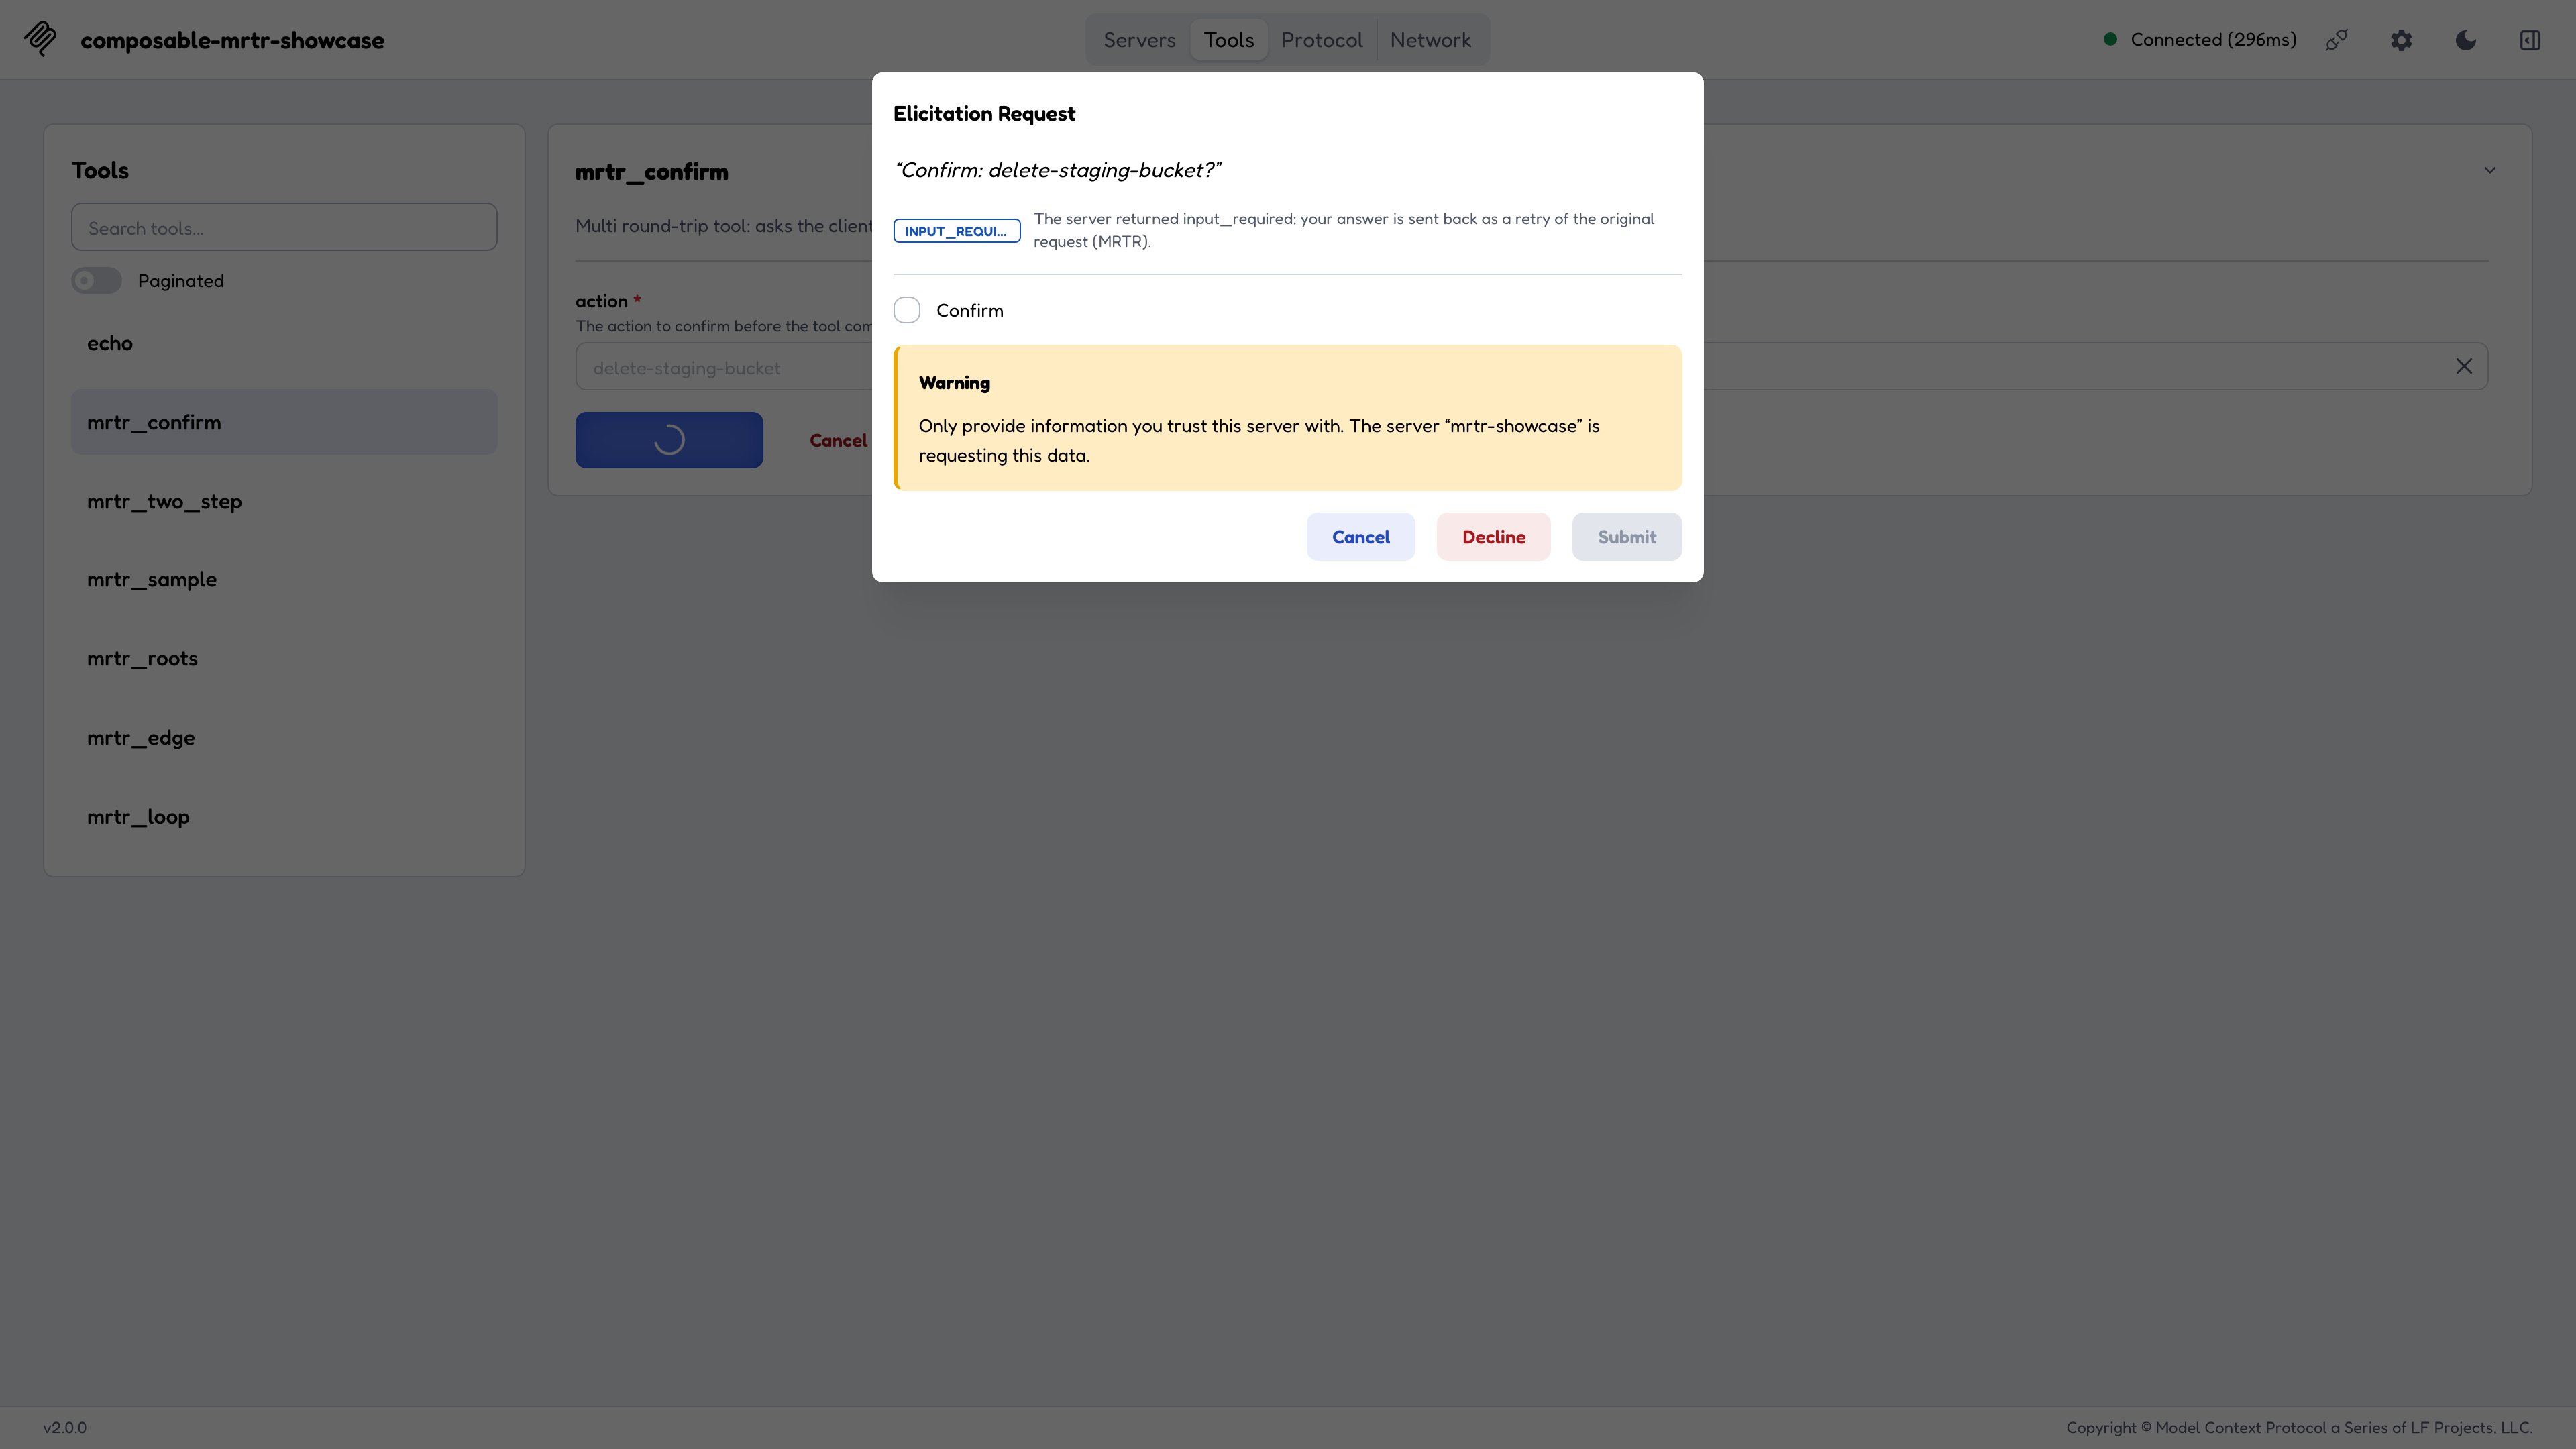Click the Tools sidebar heading
The image size is (2576, 1449).
tap(100, 170)
